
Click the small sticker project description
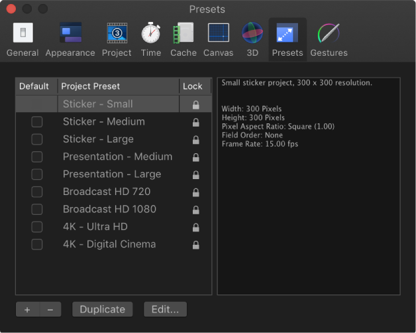point(297,83)
